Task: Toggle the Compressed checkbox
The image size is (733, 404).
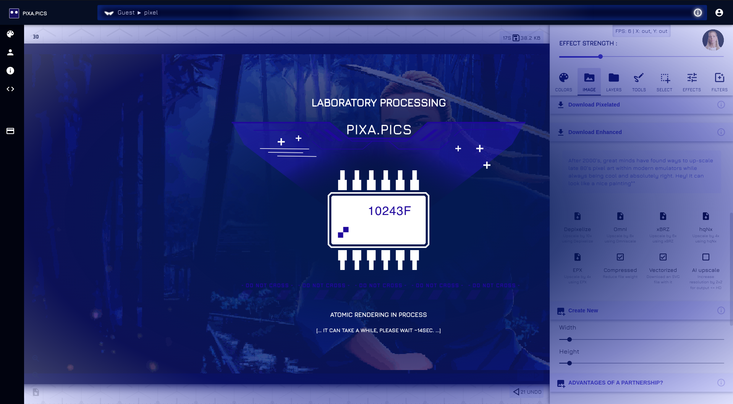Action: coord(620,257)
